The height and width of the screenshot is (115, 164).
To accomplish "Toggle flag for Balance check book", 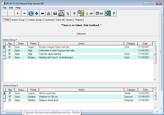I will click(x=10, y=100).
